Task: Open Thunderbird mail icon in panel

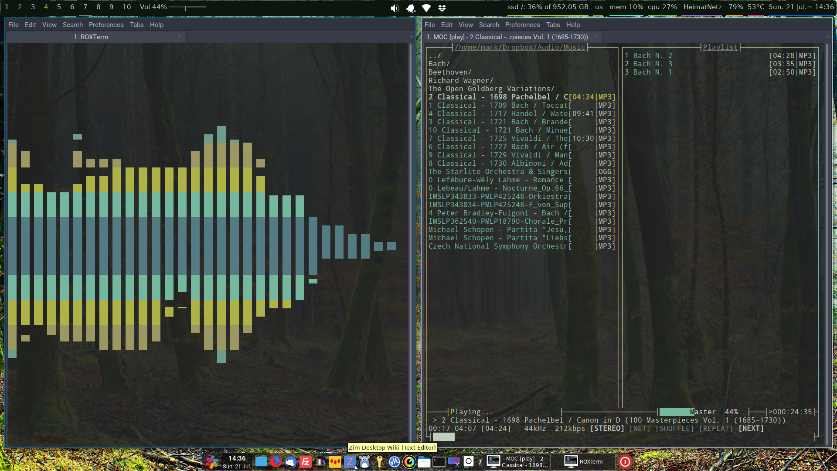Action: pos(290,461)
